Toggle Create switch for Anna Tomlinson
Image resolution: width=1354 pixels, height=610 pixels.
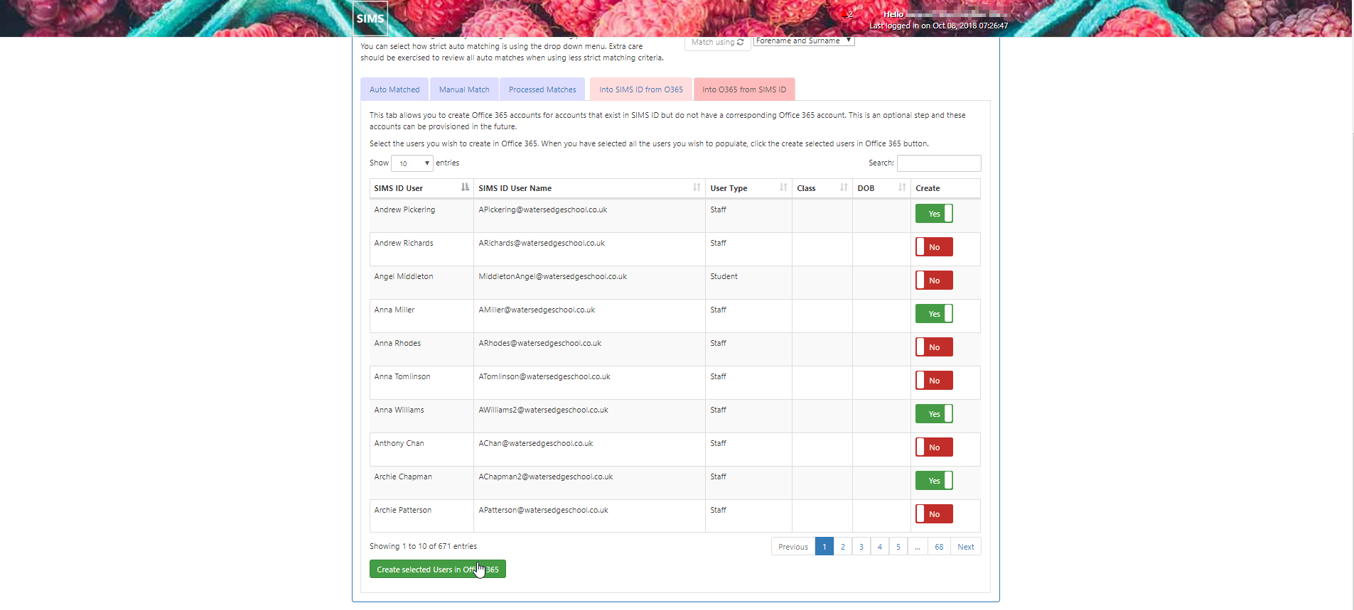click(x=934, y=381)
